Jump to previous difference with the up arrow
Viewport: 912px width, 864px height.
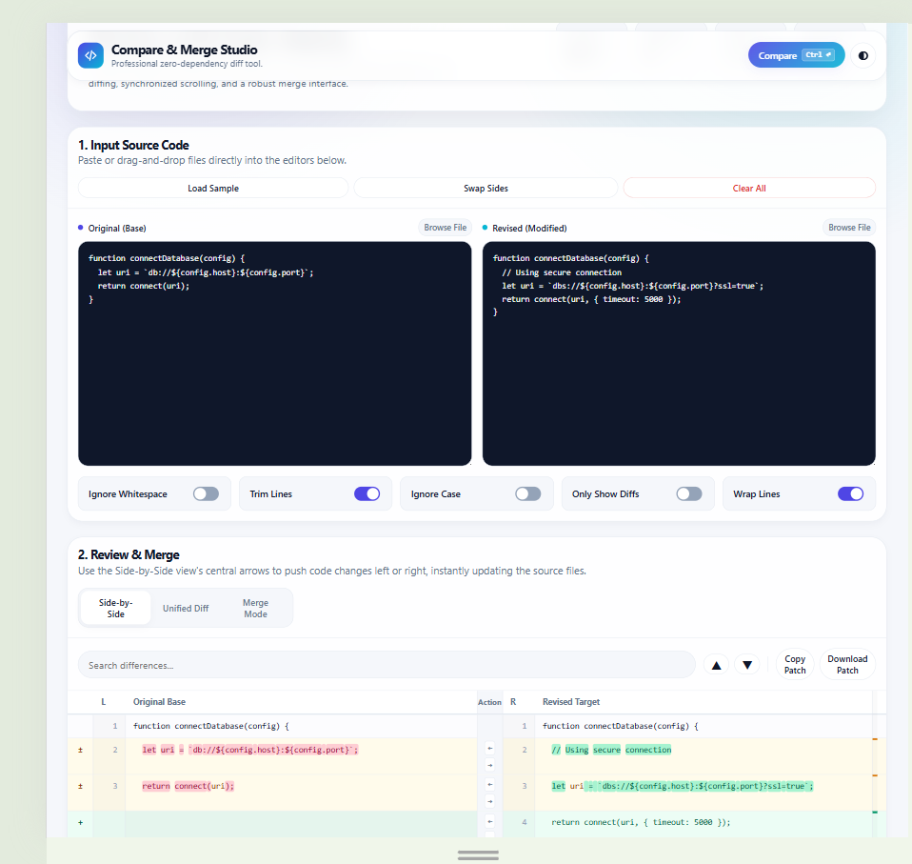point(717,665)
